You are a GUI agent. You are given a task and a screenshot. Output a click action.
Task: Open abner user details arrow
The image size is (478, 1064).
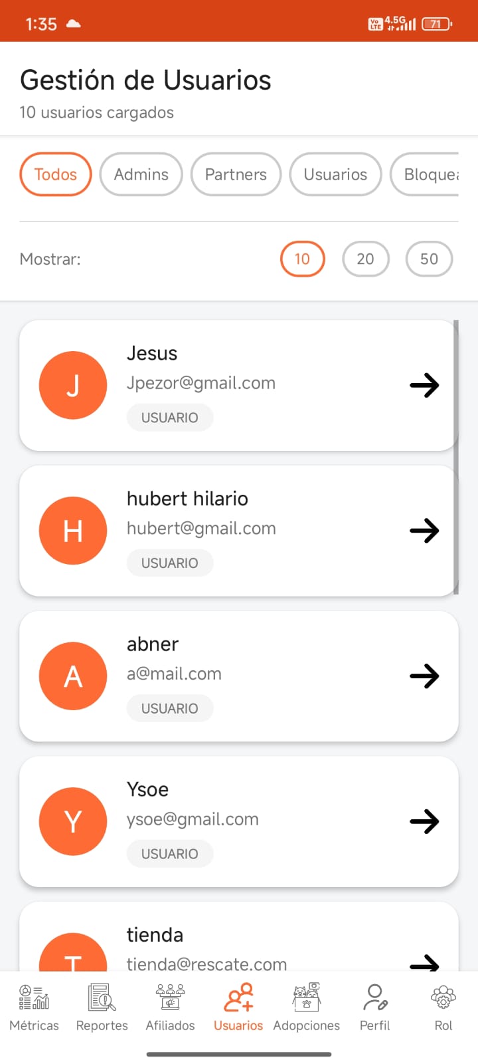(424, 676)
